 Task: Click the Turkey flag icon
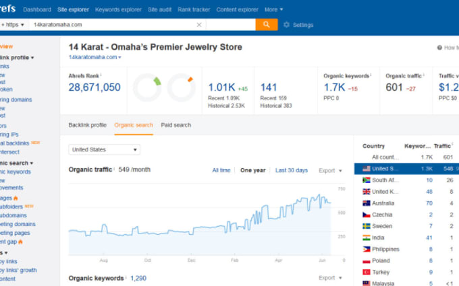(367, 273)
